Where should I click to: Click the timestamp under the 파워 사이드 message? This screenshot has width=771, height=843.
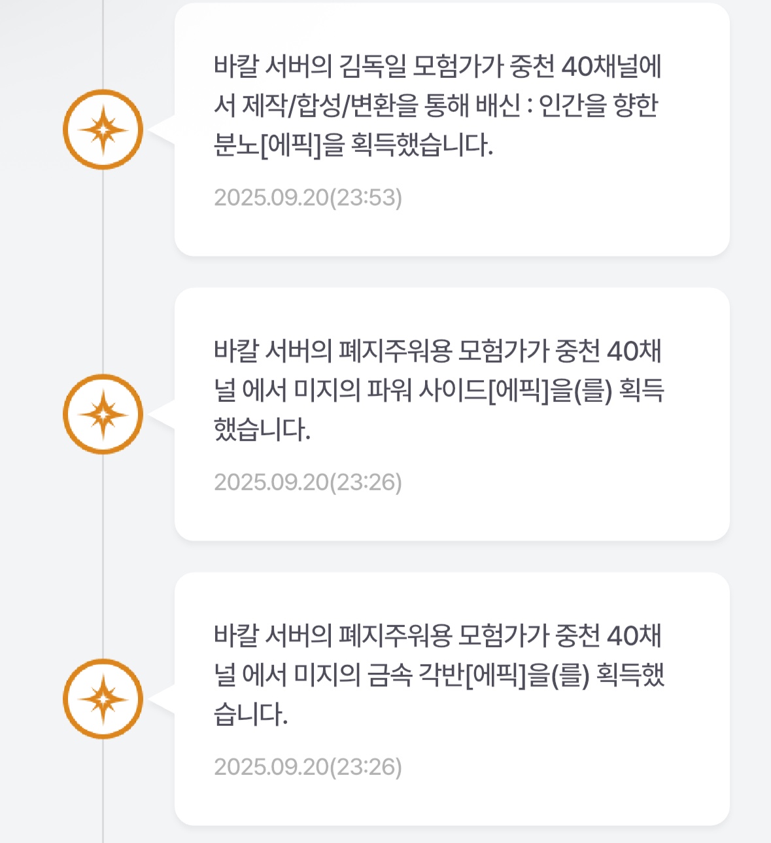point(308,482)
